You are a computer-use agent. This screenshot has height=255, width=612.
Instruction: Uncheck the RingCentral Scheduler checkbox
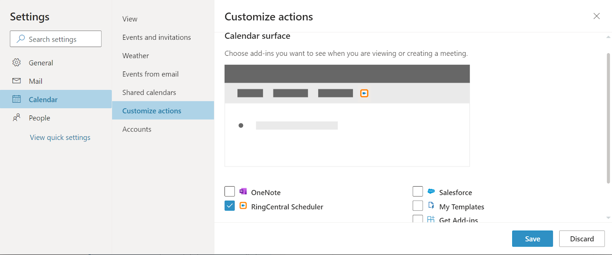(x=229, y=206)
